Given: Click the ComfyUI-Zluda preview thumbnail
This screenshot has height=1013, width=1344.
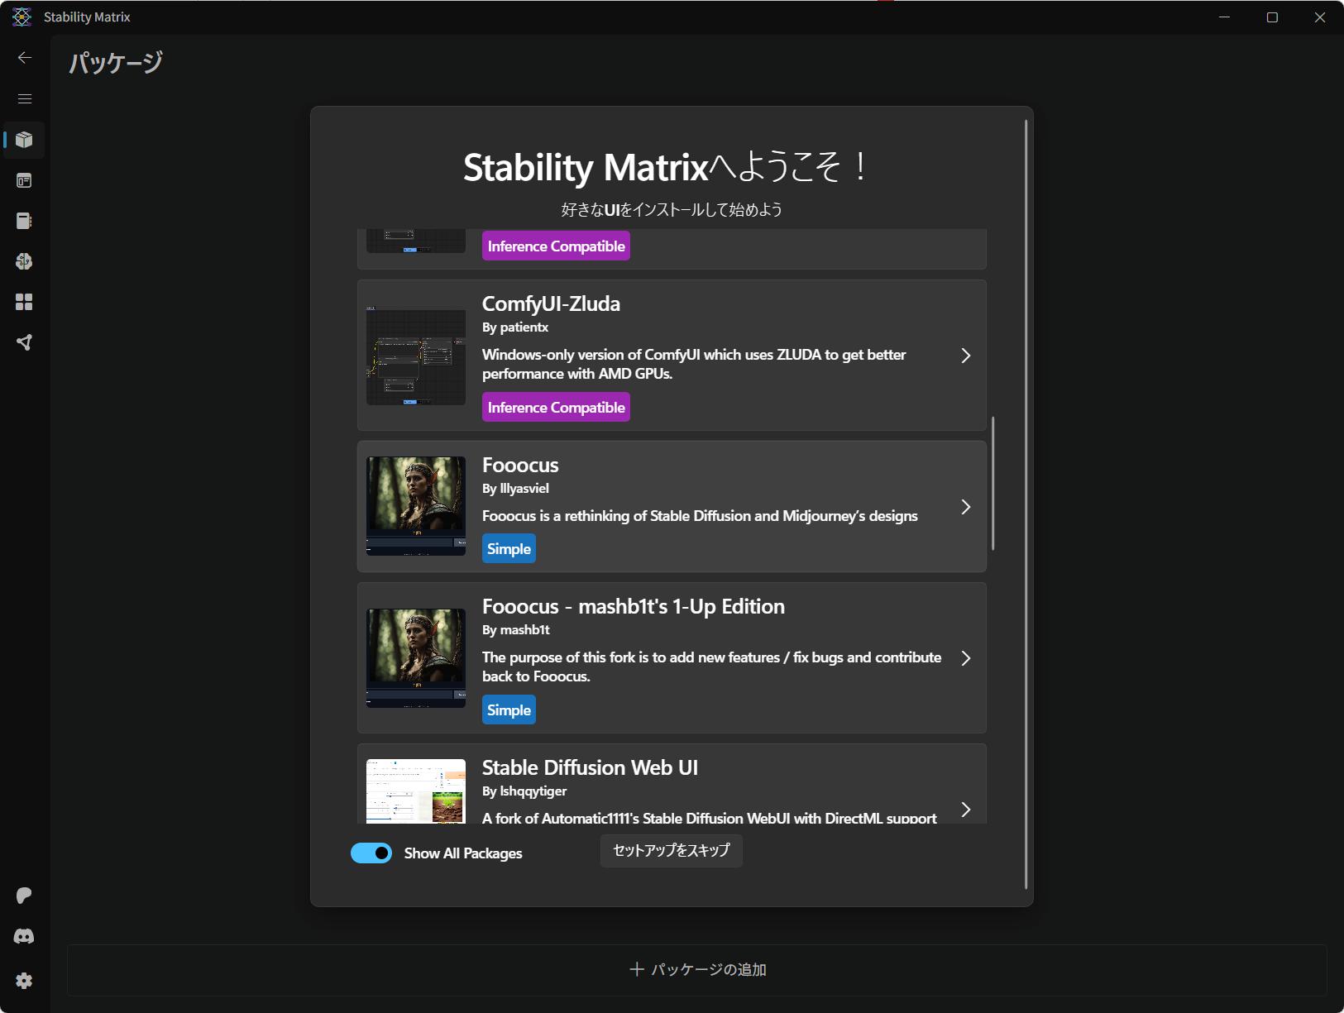Looking at the screenshot, I should click(416, 356).
